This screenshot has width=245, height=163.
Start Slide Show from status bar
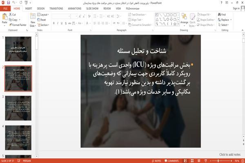pos(206,161)
